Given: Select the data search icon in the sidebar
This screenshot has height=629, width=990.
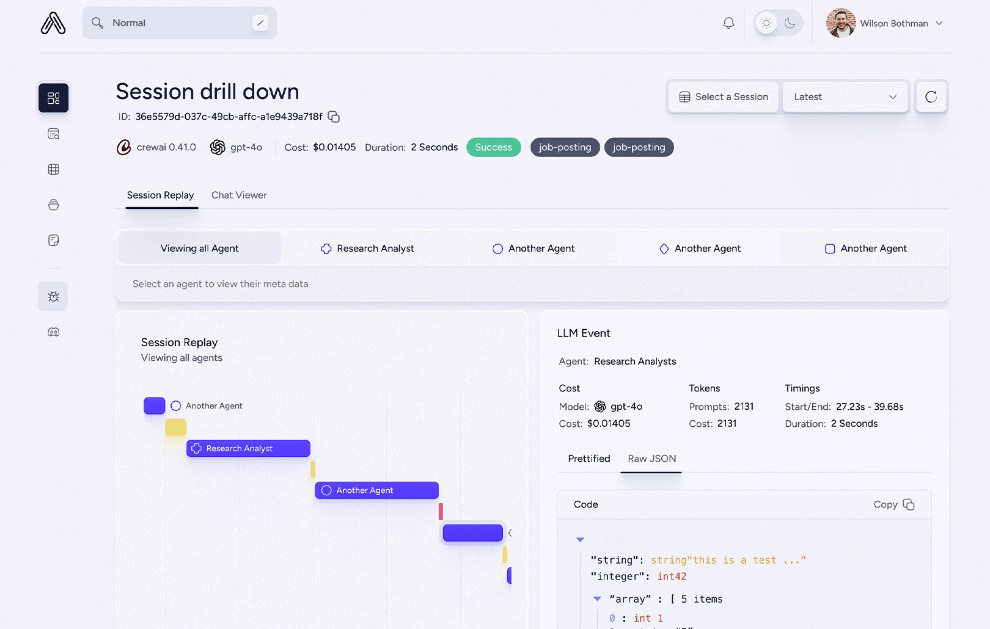Looking at the screenshot, I should coord(53,133).
